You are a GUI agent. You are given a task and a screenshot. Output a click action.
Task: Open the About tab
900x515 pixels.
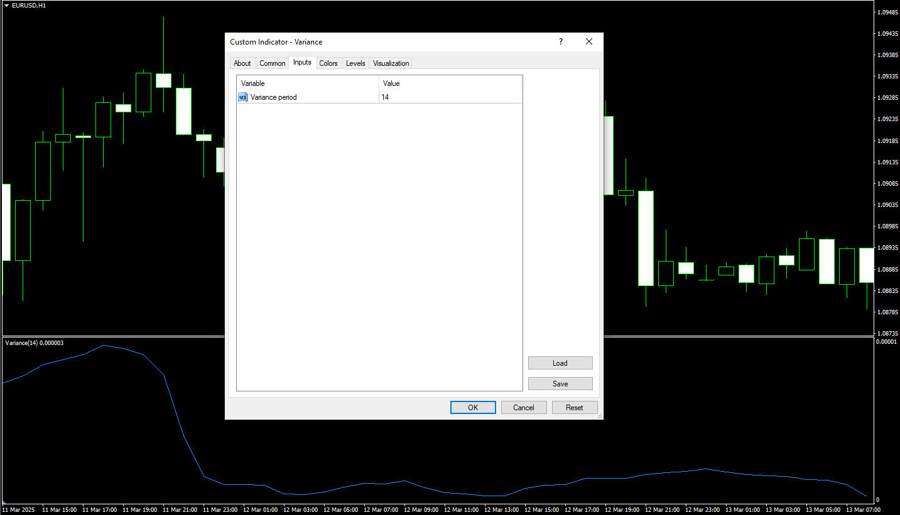point(242,63)
